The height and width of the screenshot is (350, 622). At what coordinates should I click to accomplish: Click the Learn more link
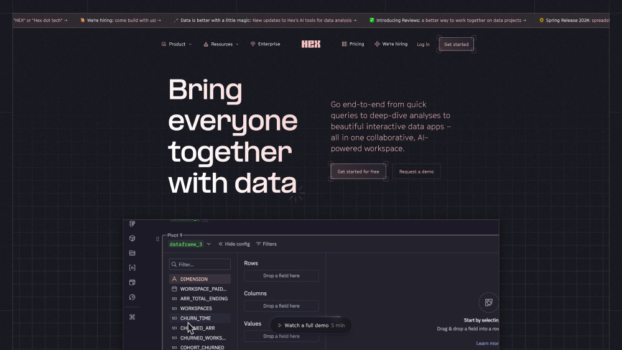(x=487, y=343)
